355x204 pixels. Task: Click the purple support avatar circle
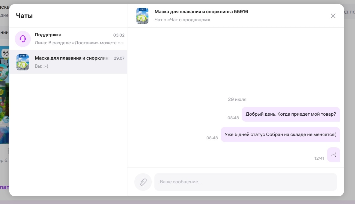[x=23, y=39]
